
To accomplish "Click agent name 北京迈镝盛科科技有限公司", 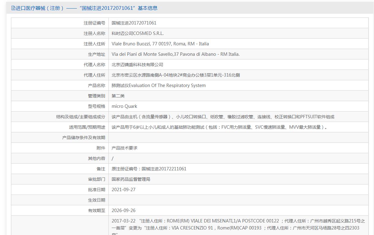I will (x=137, y=65).
